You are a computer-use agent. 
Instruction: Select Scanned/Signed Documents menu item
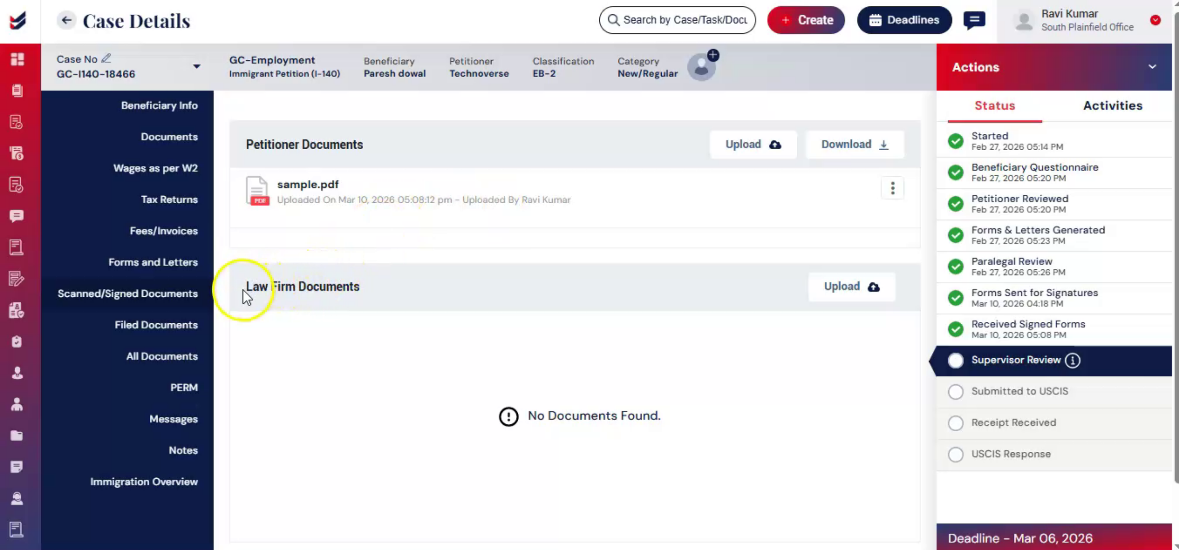128,293
